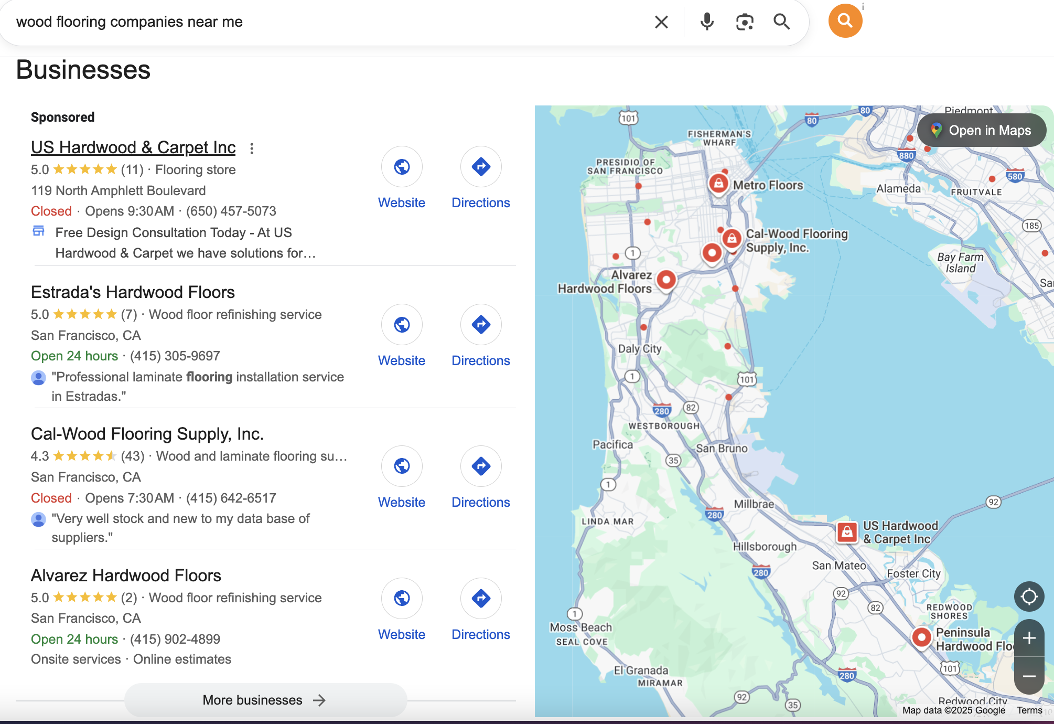Start voice search with microphone icon
The image size is (1054, 724).
tap(707, 22)
